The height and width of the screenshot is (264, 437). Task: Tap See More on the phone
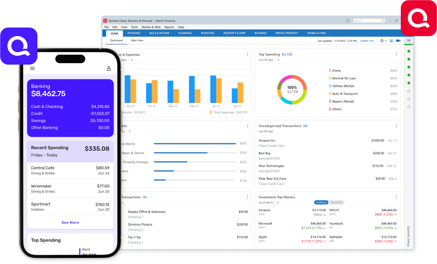click(x=70, y=223)
